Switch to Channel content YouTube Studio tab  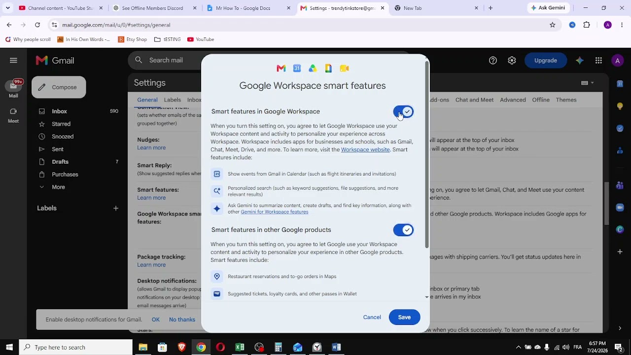60,8
